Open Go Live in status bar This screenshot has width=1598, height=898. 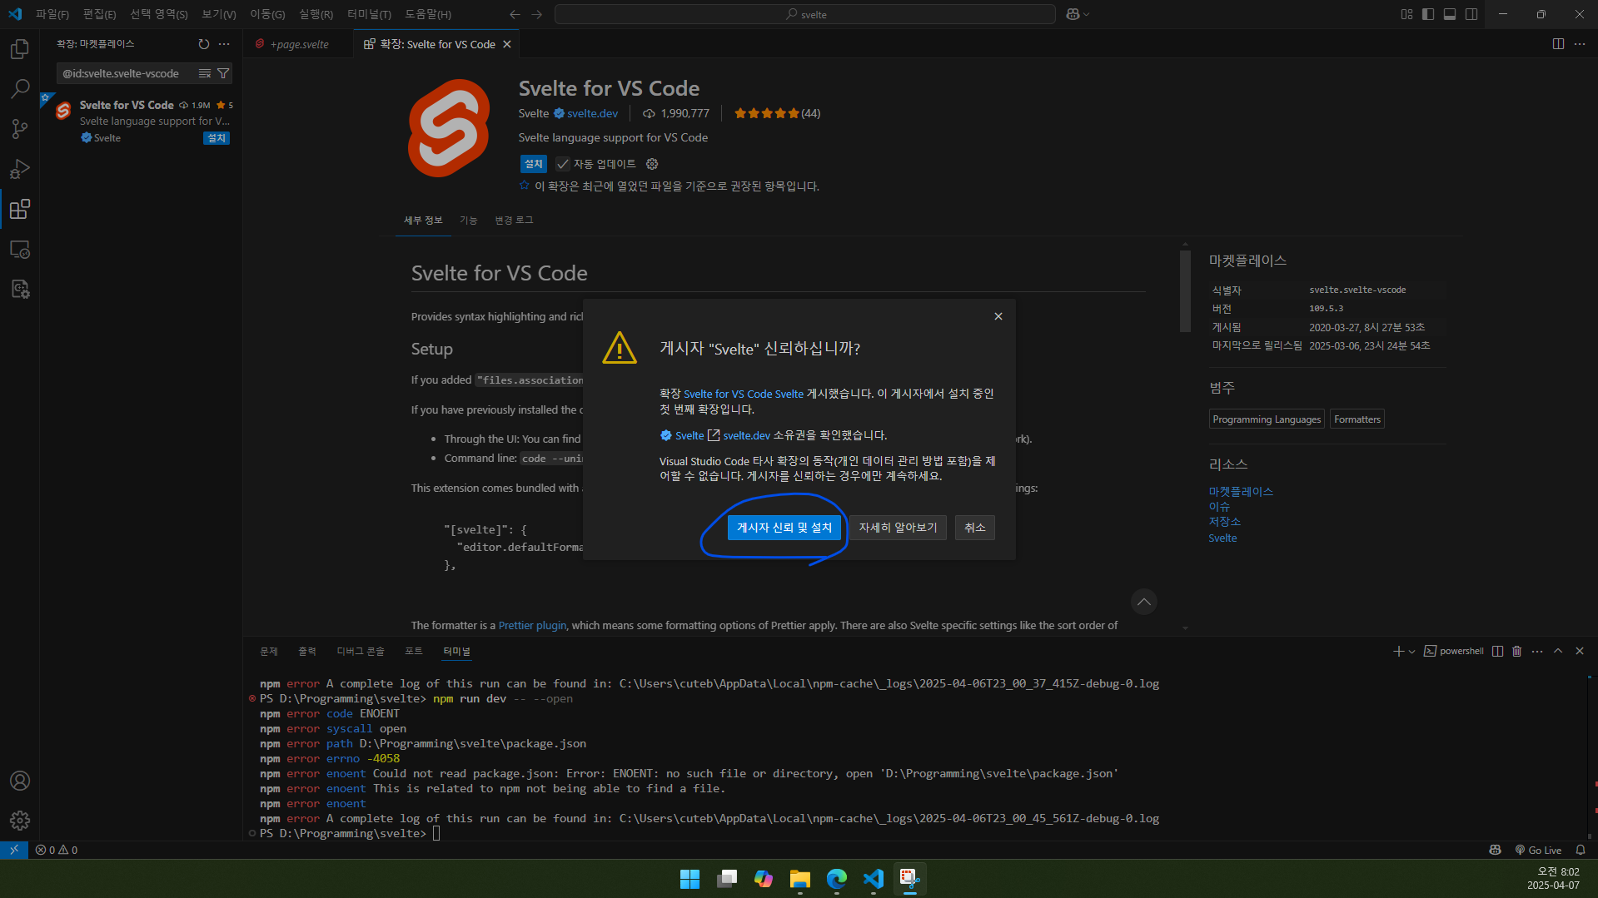pyautogui.click(x=1538, y=850)
